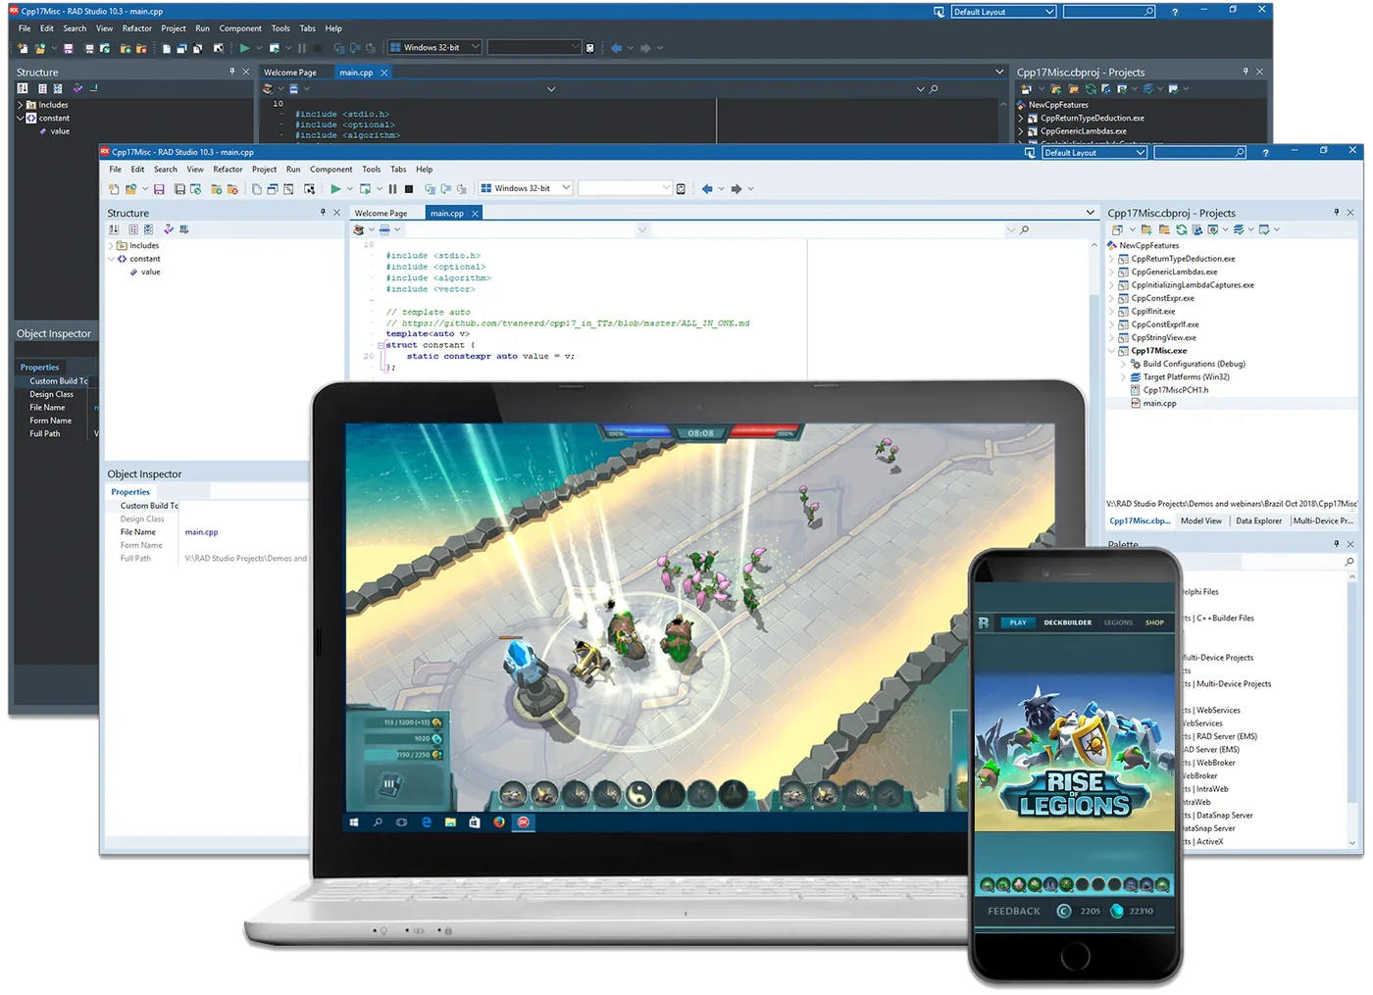
Task: Collapse the constant node in the light Structure panel
Action: tap(111, 259)
